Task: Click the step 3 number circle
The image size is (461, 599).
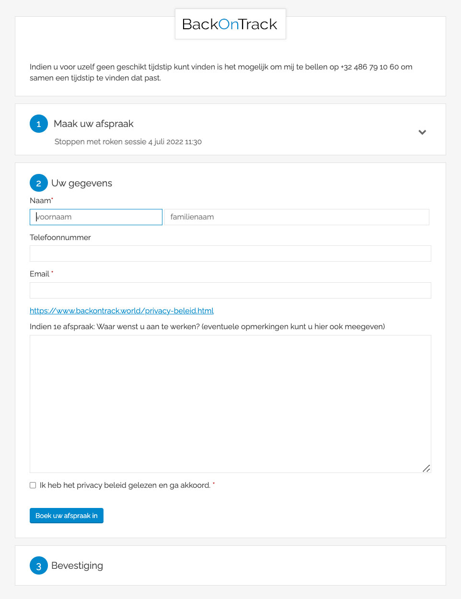Action: pos(39,565)
